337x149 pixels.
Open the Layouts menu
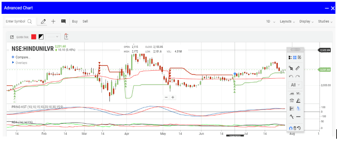(287, 21)
